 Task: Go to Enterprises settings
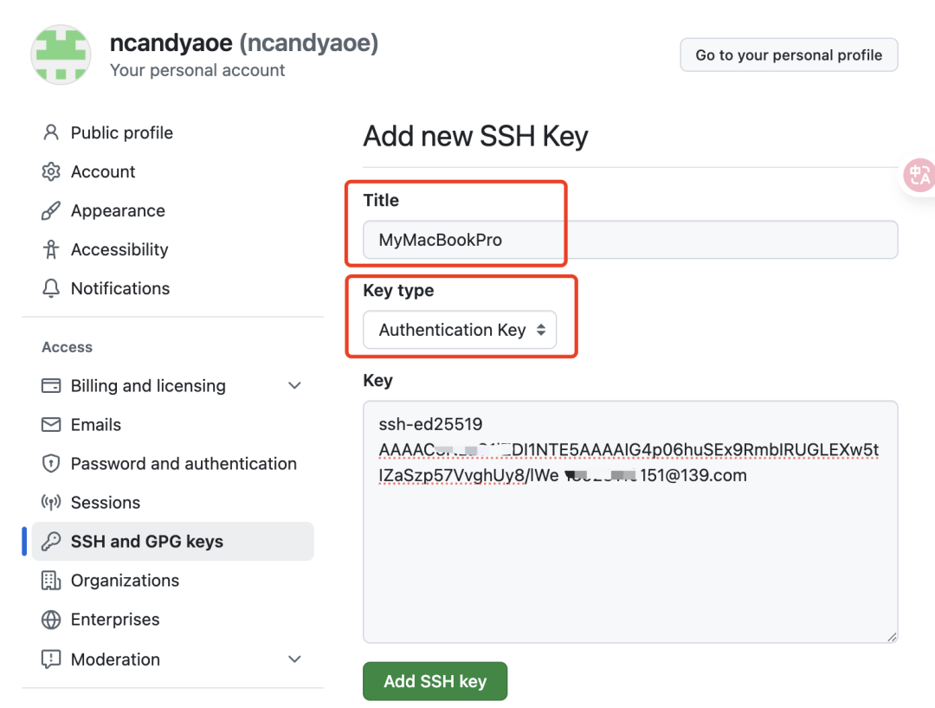coord(115,620)
